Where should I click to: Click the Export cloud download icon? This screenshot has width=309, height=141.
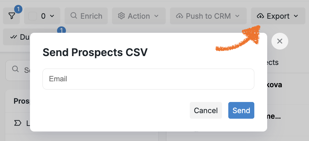(x=261, y=16)
